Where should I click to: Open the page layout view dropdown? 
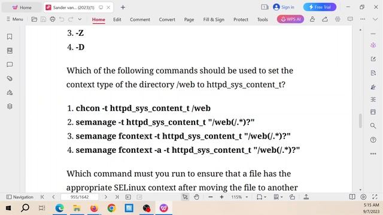pos(278,197)
